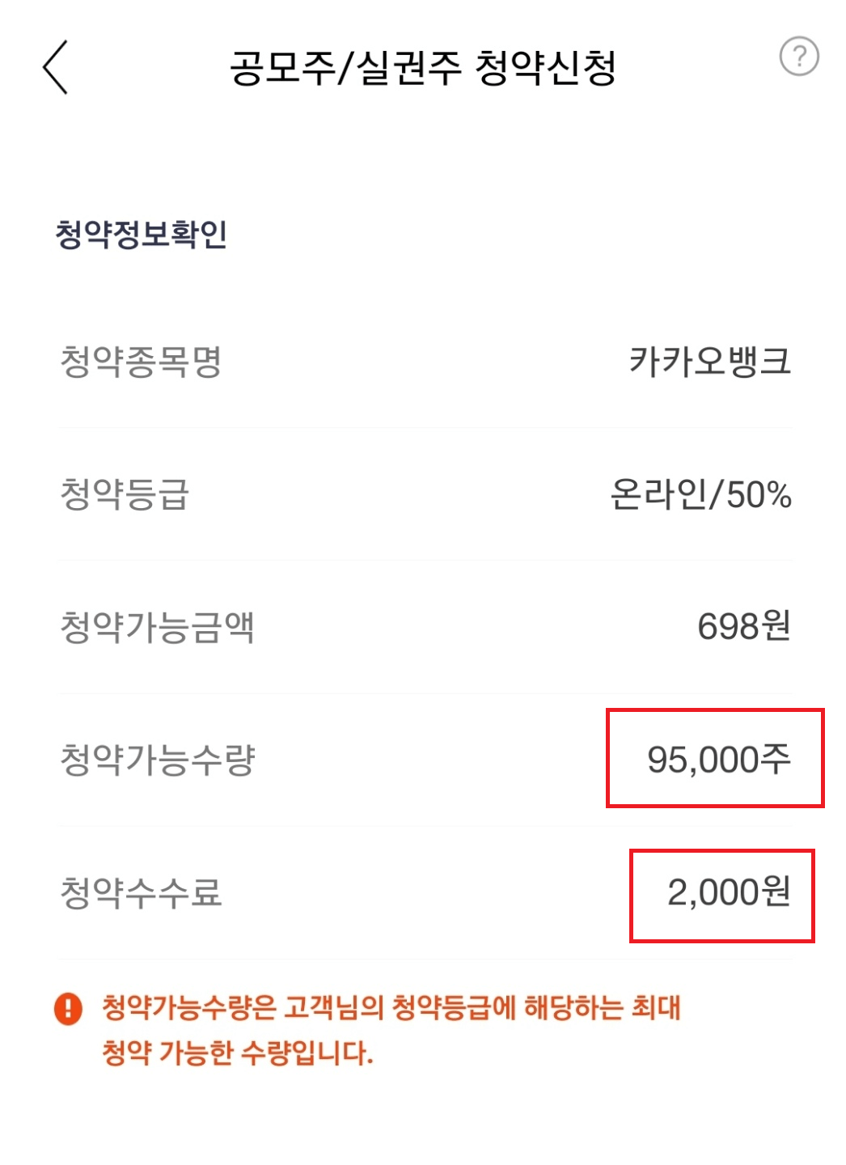Click the orange notice text about 청약가능수량

tap(393, 1007)
